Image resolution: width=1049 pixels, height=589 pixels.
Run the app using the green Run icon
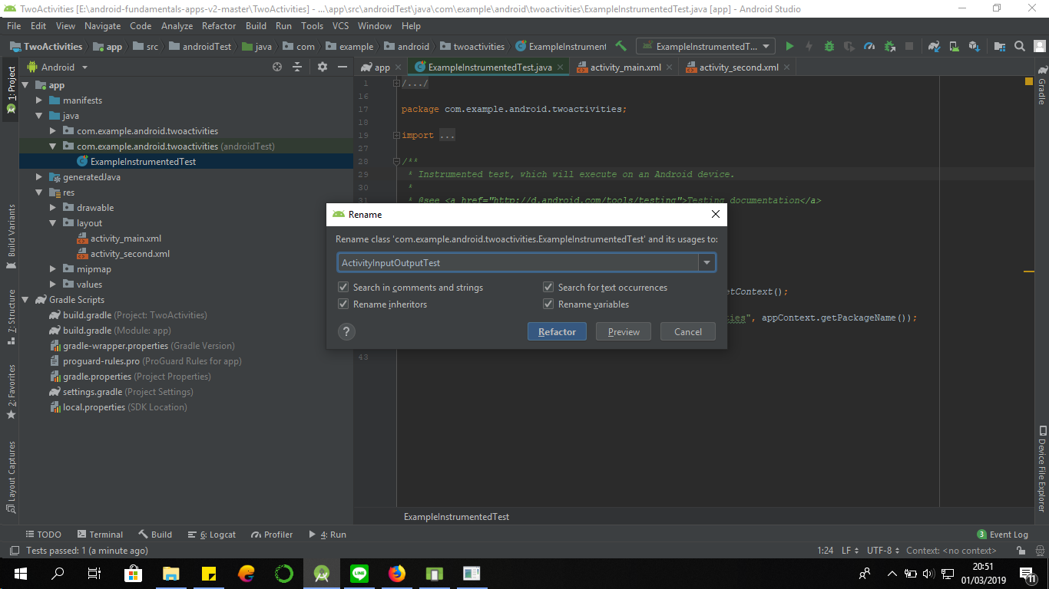pos(789,46)
